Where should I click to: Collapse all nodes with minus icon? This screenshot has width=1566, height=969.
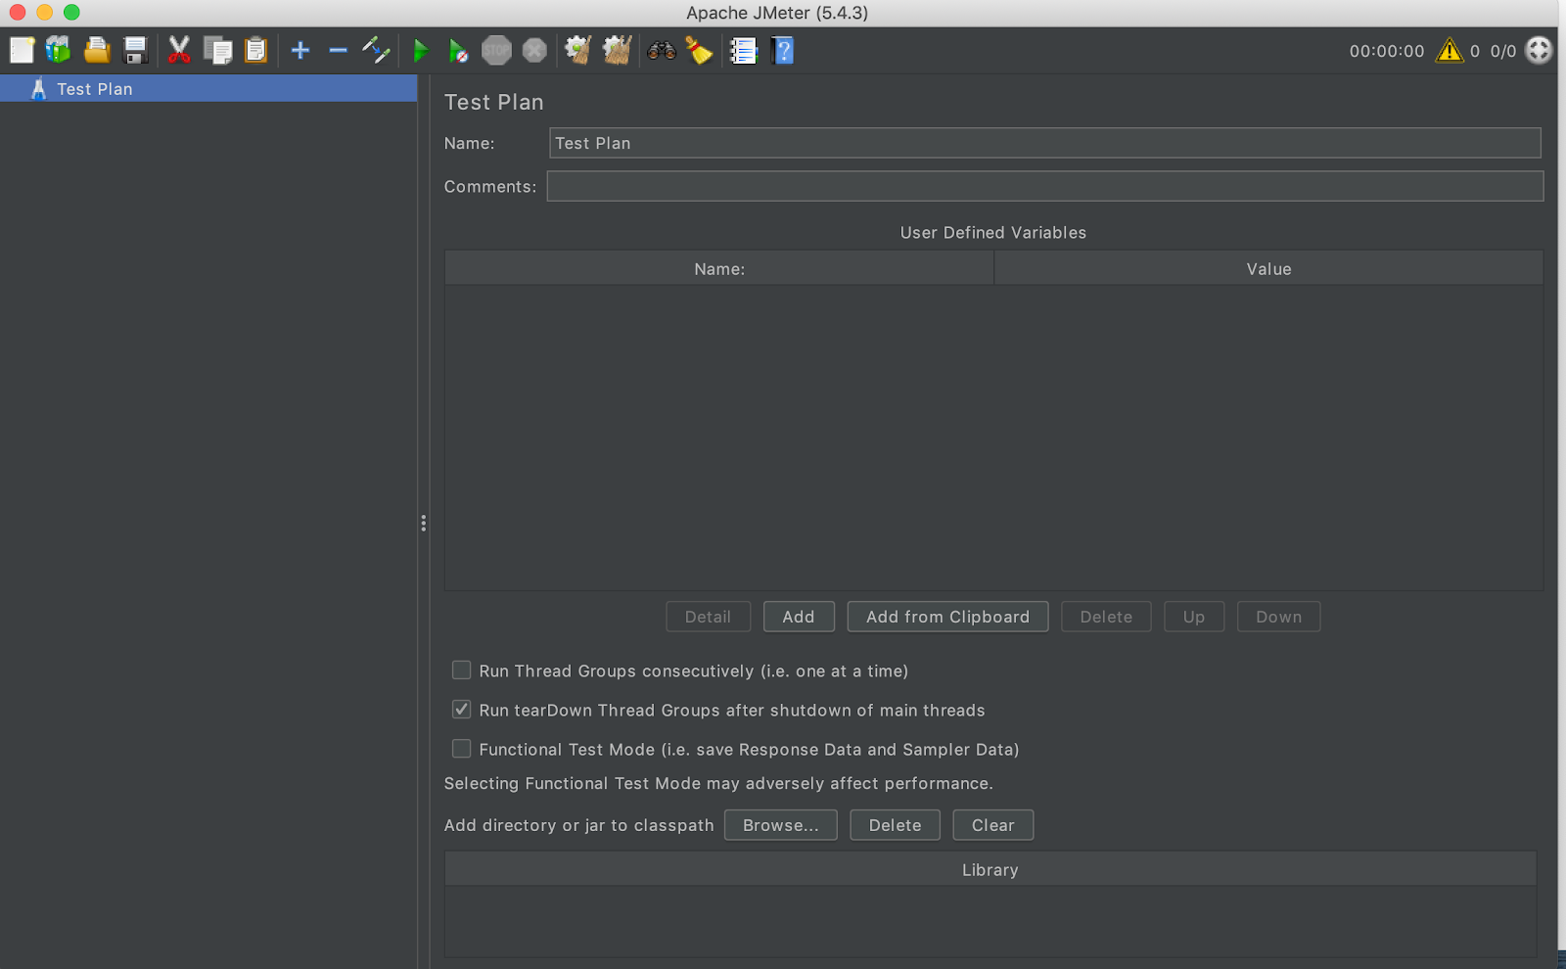339,50
